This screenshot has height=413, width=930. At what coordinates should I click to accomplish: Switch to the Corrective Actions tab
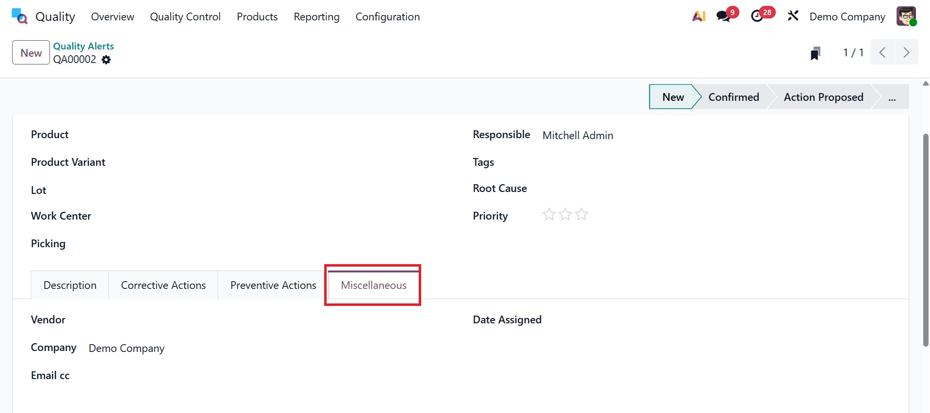coord(163,286)
